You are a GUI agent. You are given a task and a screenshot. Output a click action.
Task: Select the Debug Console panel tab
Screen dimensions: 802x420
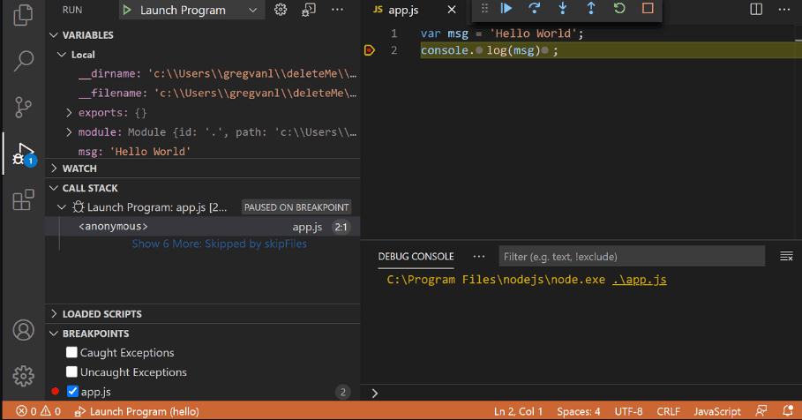pos(416,257)
